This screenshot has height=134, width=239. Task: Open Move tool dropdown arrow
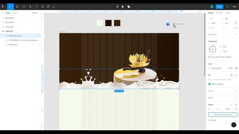point(12,7)
